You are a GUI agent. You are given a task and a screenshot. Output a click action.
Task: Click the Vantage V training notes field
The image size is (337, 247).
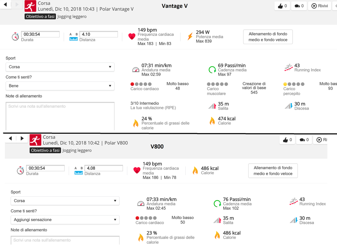point(60,116)
